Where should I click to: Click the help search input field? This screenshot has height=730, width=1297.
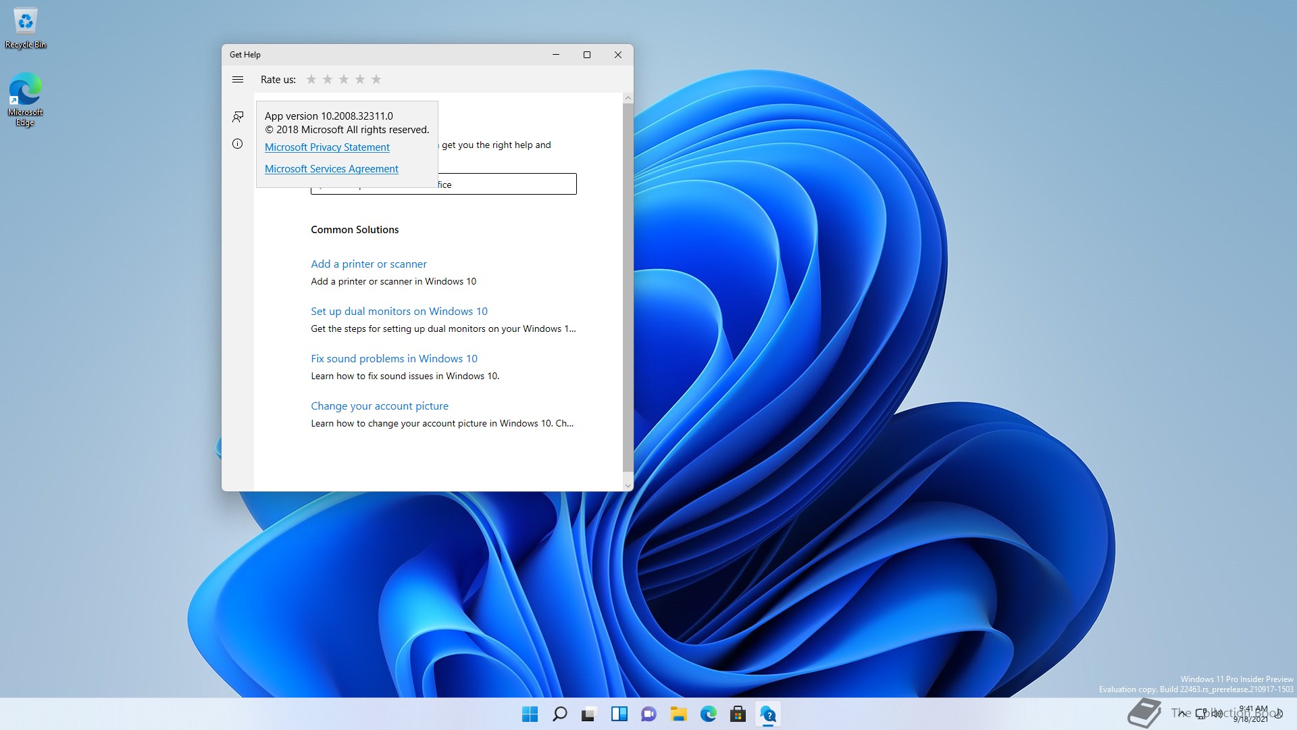(x=507, y=184)
